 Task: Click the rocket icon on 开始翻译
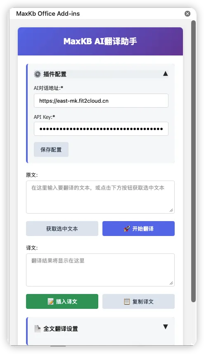127,229
